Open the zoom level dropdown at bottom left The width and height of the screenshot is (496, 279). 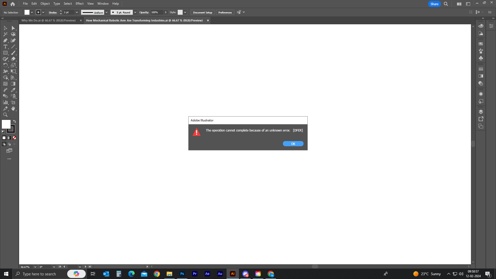(x=35, y=267)
